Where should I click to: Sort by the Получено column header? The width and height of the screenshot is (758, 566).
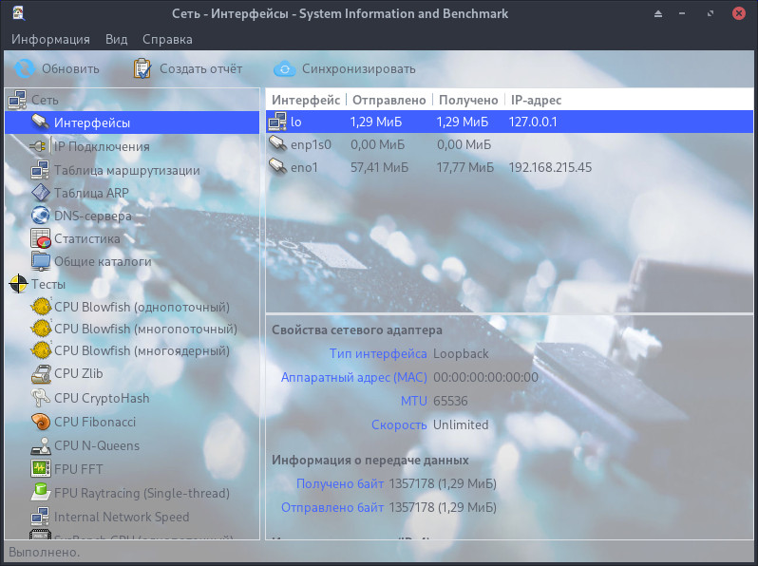point(468,100)
